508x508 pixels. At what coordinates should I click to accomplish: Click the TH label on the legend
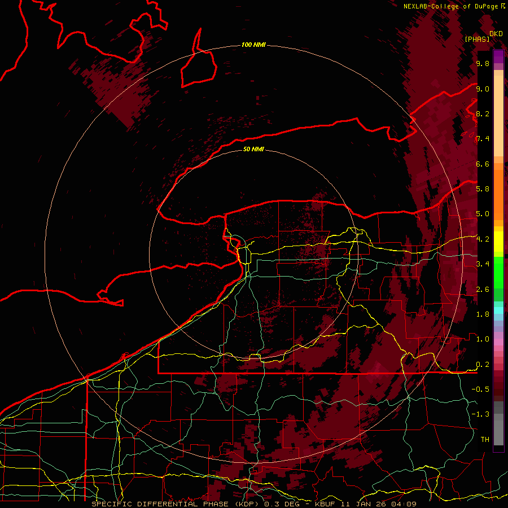tap(485, 440)
